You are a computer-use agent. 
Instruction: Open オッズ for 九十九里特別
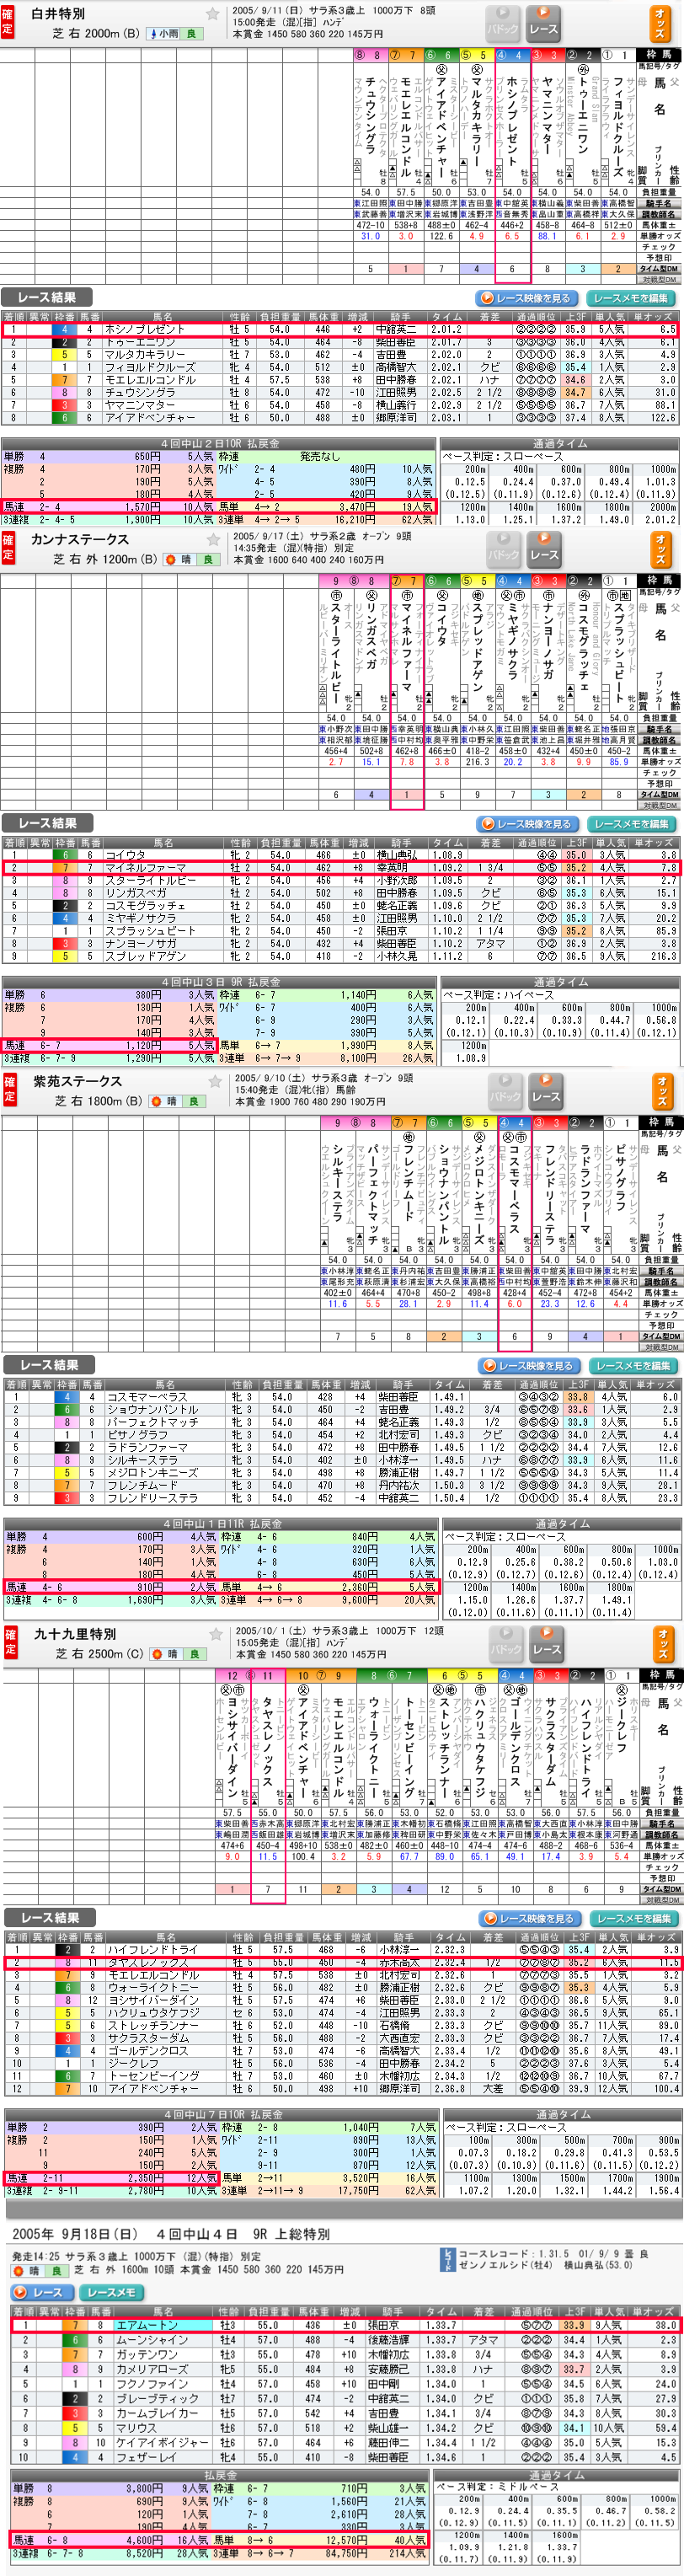tap(663, 1643)
